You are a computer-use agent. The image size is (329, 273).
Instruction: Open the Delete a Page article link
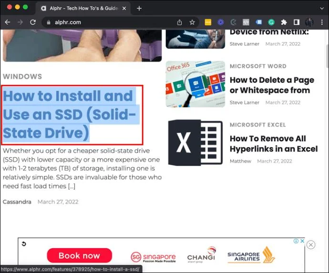click(272, 85)
